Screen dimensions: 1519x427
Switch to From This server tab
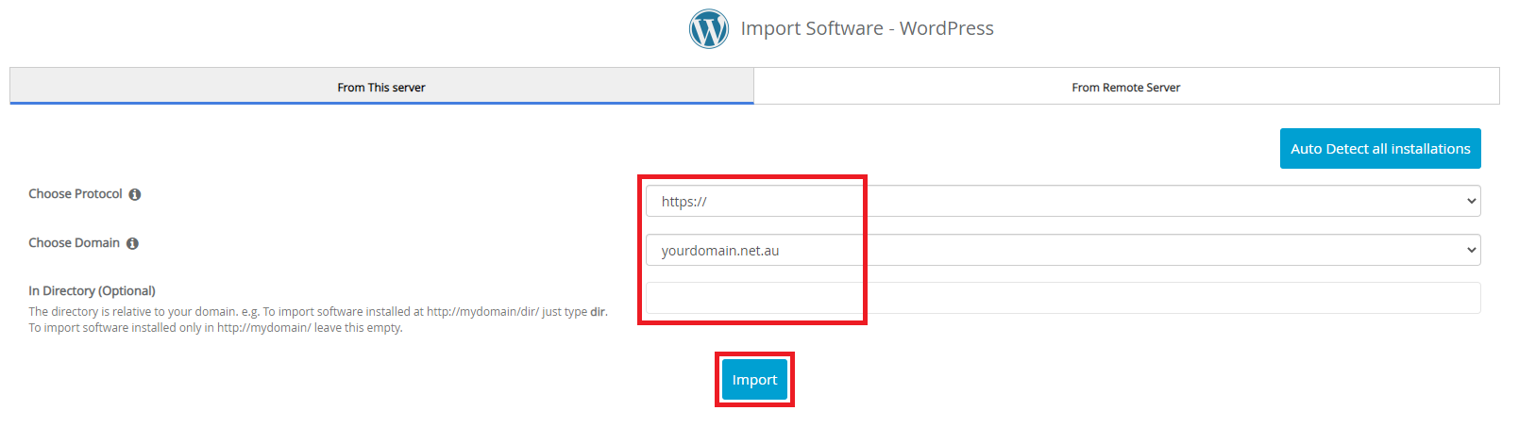pos(381,87)
